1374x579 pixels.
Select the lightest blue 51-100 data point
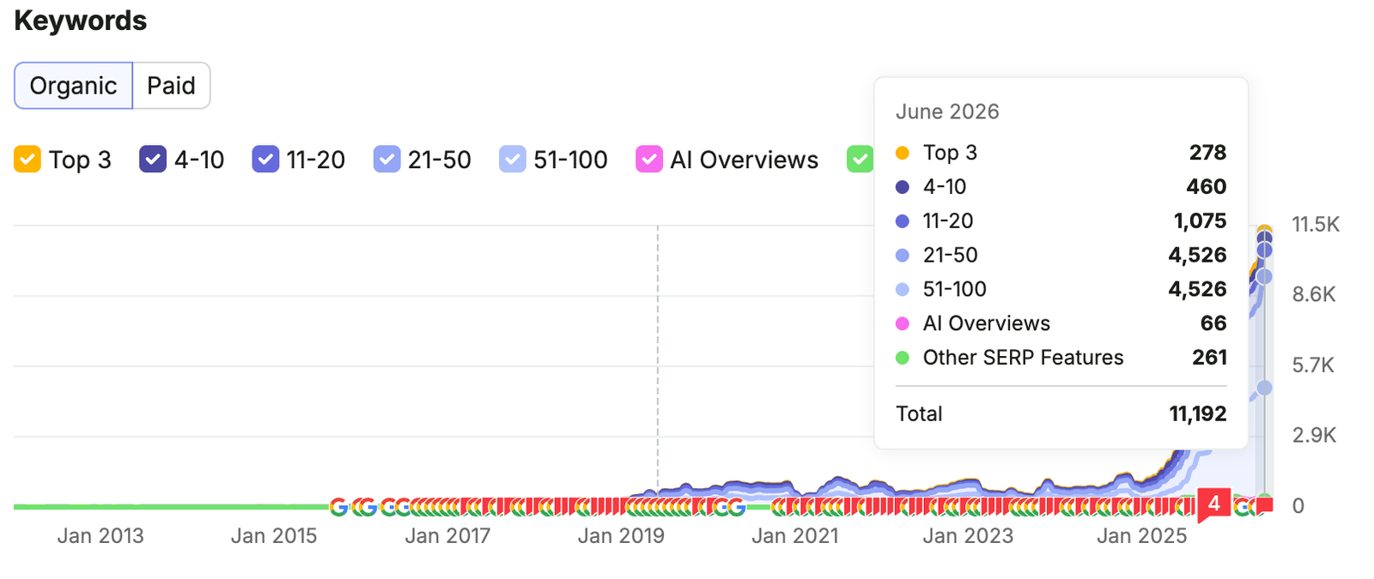point(1264,389)
